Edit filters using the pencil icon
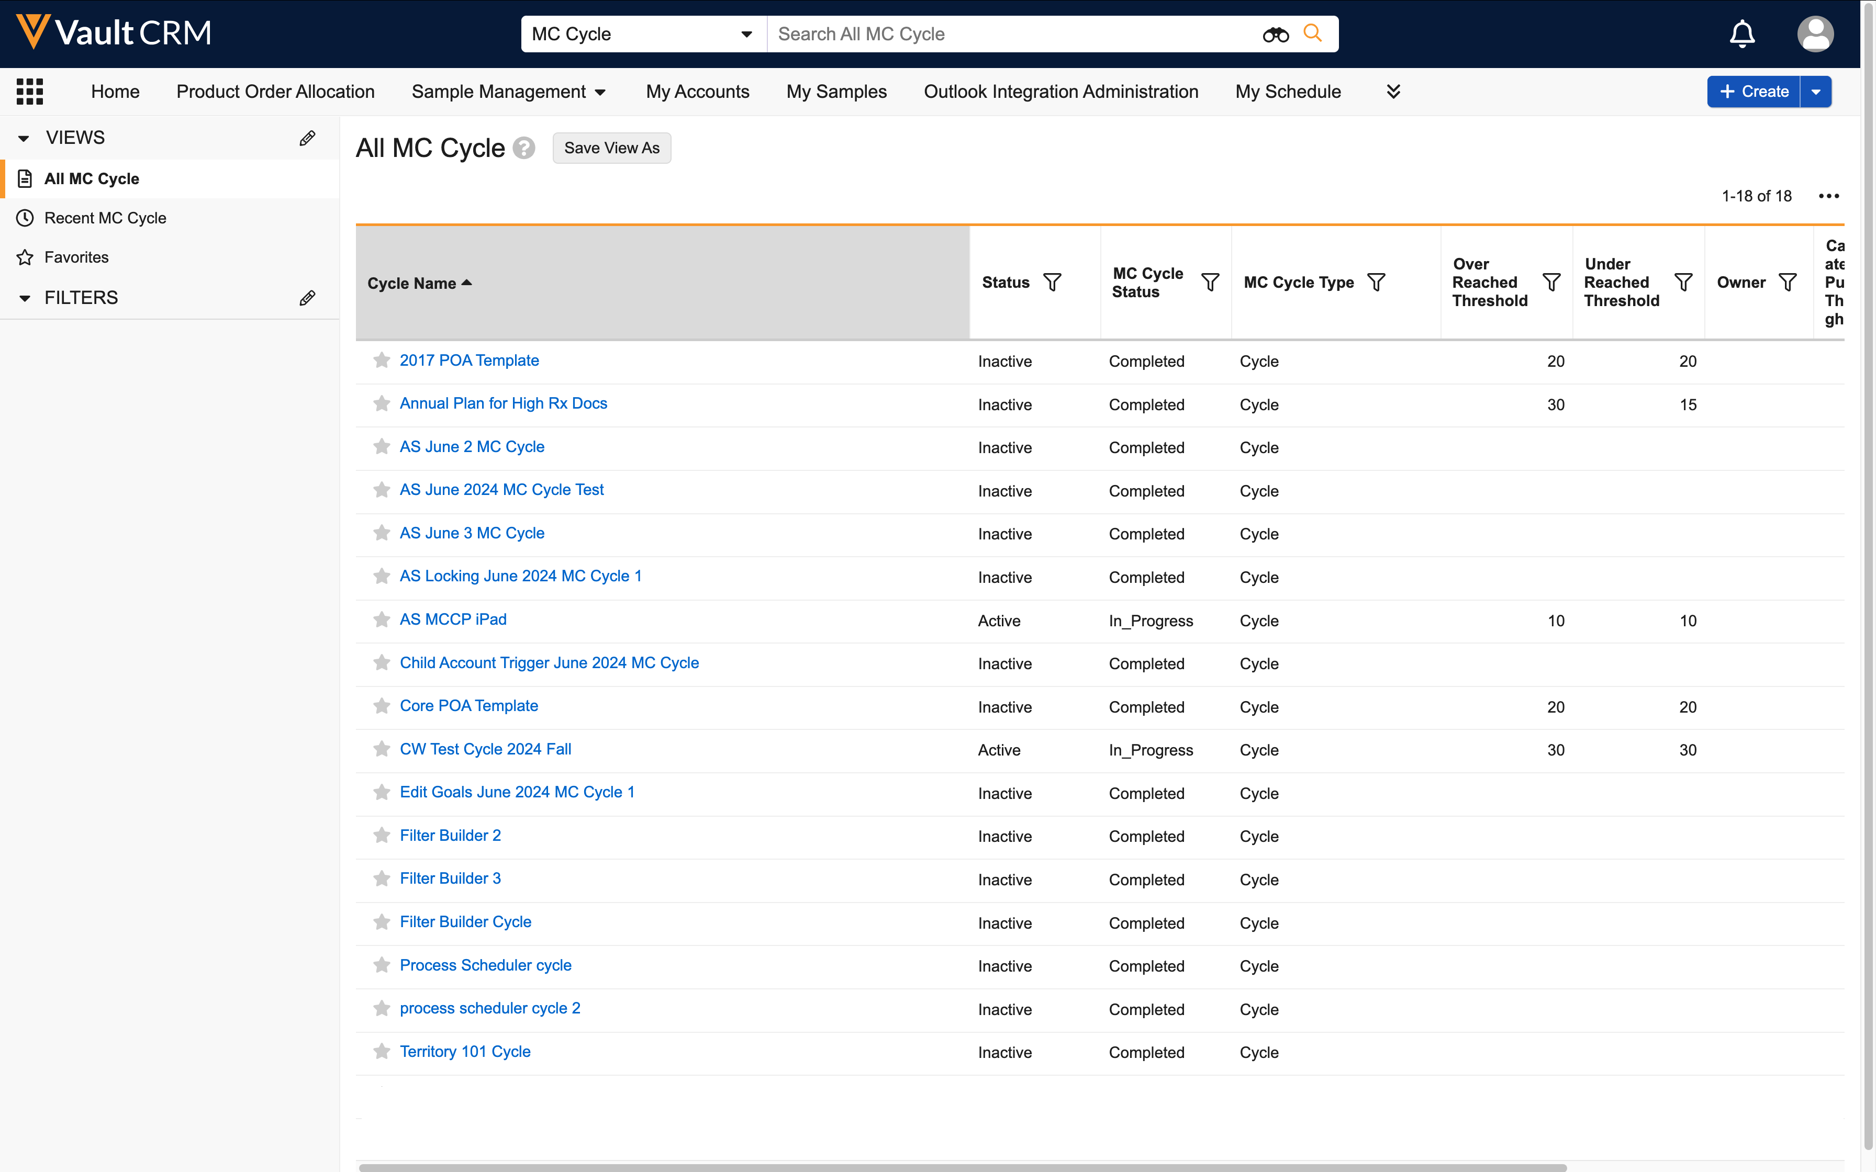This screenshot has width=1876, height=1172. point(307,298)
